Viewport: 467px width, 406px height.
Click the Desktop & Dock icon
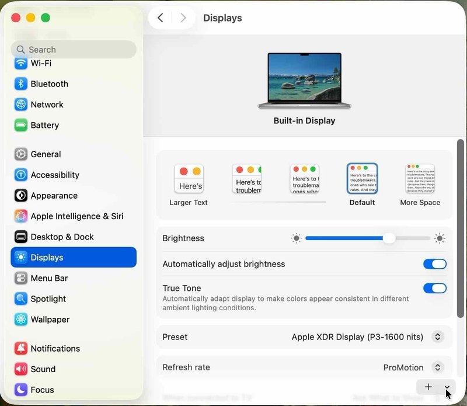click(21, 237)
